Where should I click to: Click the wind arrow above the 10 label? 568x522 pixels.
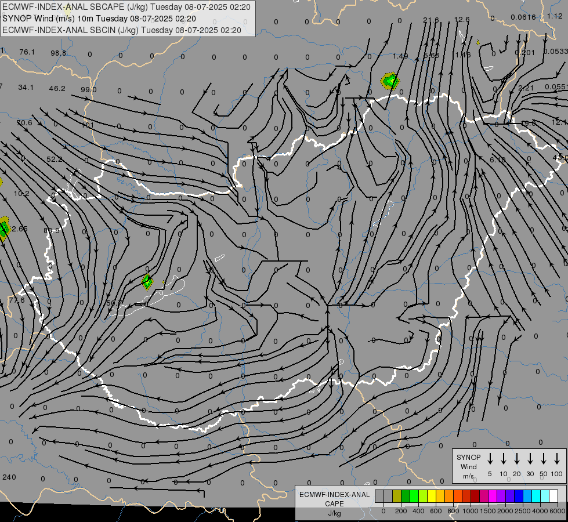(x=503, y=459)
